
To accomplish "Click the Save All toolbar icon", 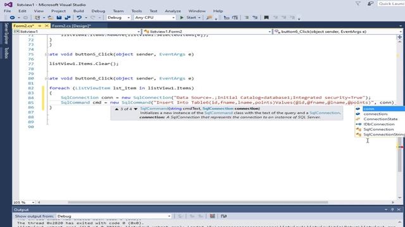I will (x=68, y=18).
